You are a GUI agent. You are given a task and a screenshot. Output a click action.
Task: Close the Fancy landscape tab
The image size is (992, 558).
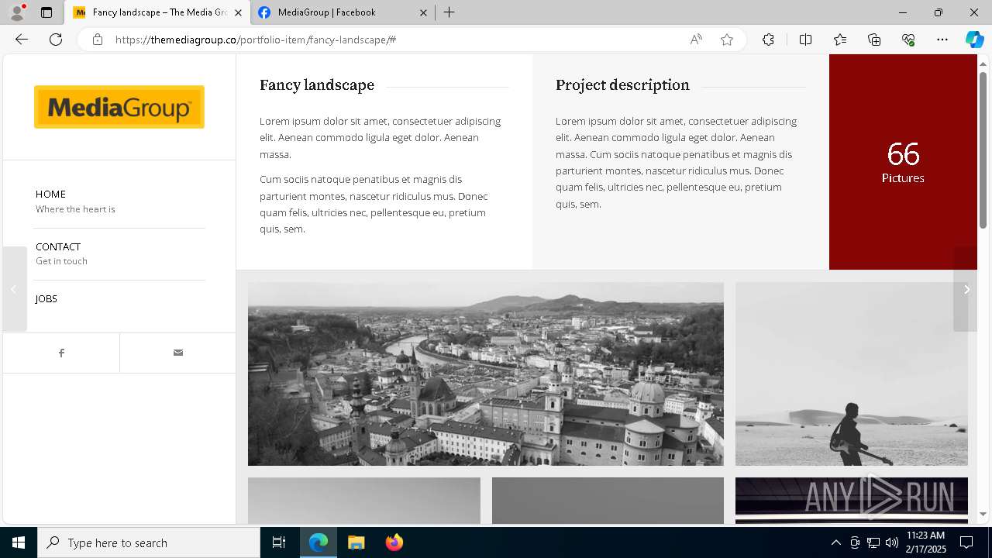click(x=238, y=12)
